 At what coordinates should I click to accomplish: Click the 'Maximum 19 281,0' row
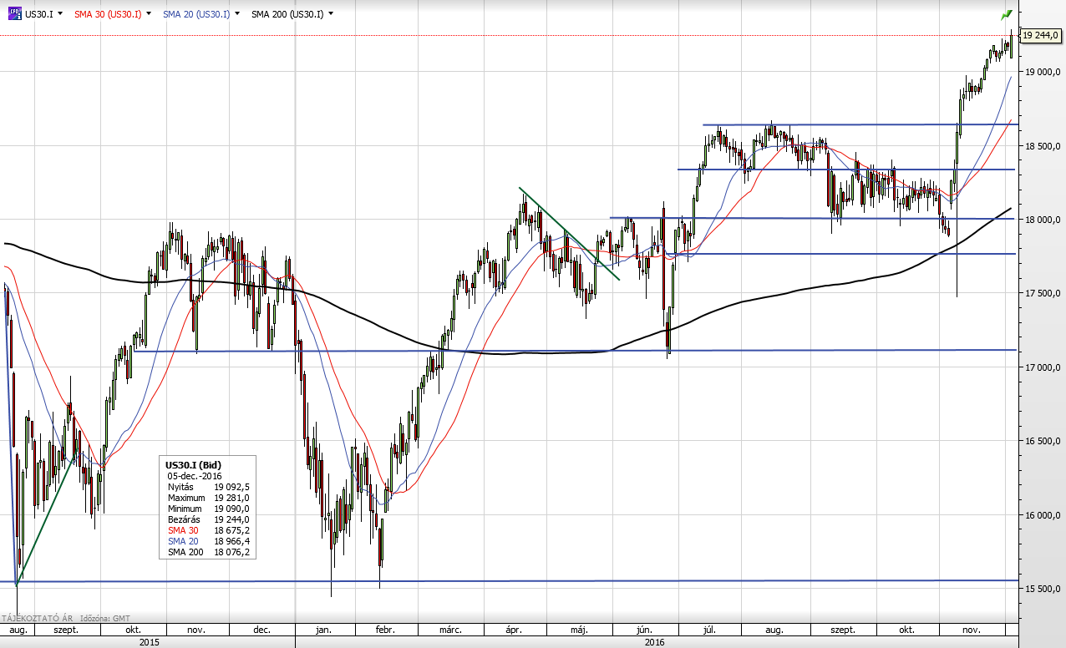pos(208,498)
